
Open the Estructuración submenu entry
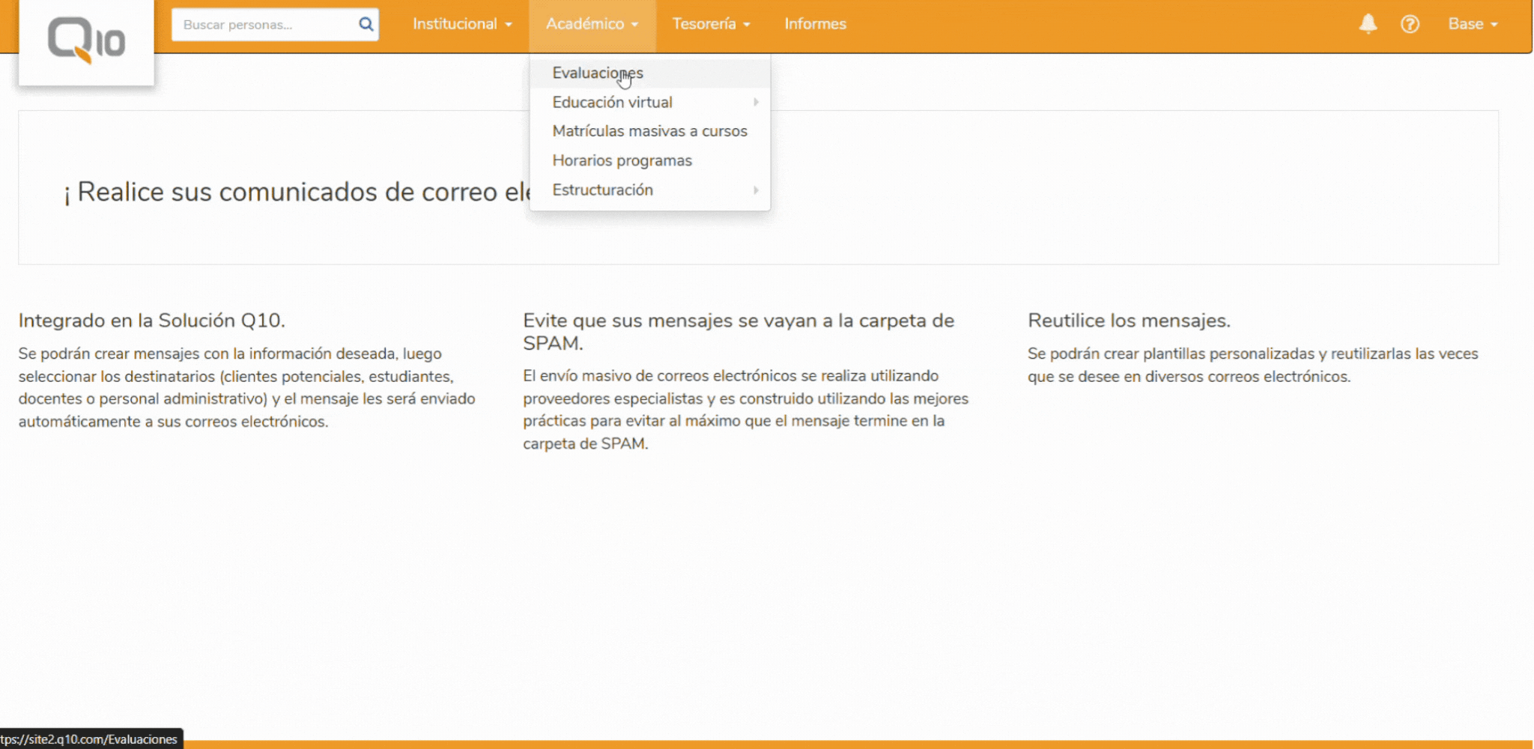(602, 190)
